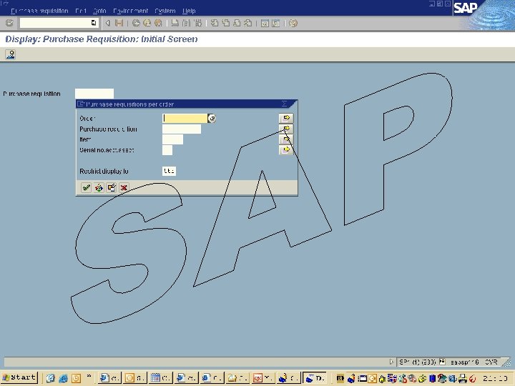Go to Next Page icon
The image size is (515, 386).
[x=237, y=23]
